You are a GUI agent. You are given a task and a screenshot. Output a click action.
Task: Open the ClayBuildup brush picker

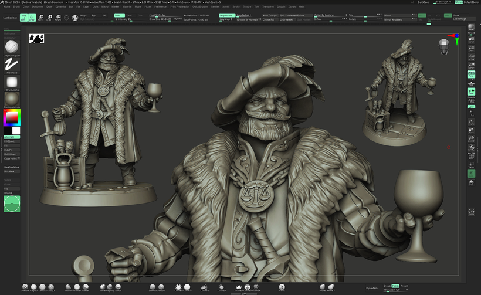pyautogui.click(x=11, y=48)
